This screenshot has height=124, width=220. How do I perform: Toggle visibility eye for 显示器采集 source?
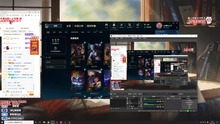pos(139,106)
